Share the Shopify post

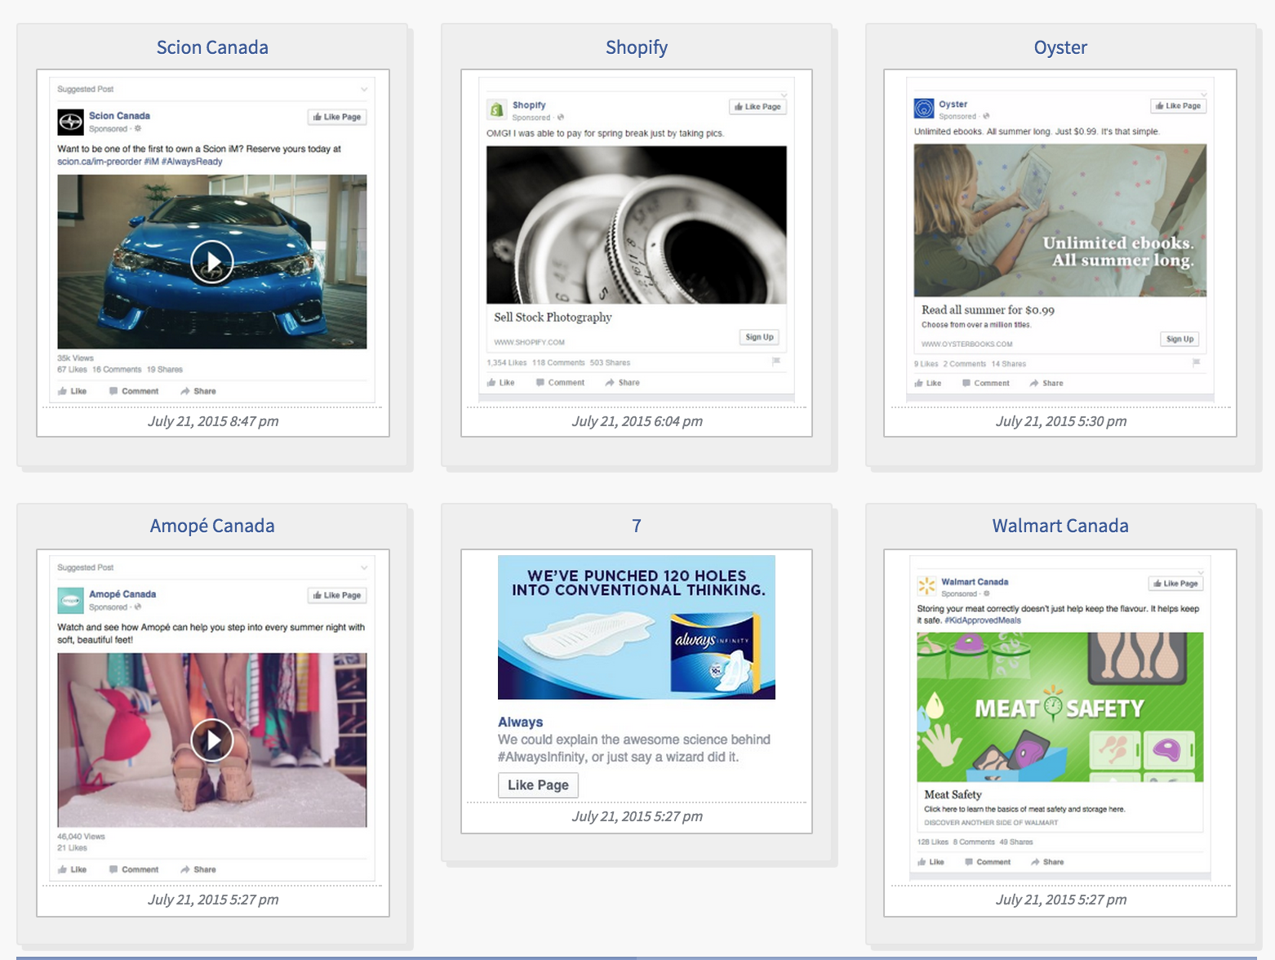[x=623, y=382]
